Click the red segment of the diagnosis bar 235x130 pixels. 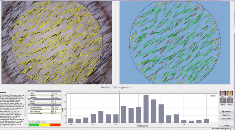click(x=55, y=125)
